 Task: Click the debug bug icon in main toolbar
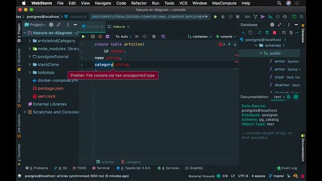[223, 17]
